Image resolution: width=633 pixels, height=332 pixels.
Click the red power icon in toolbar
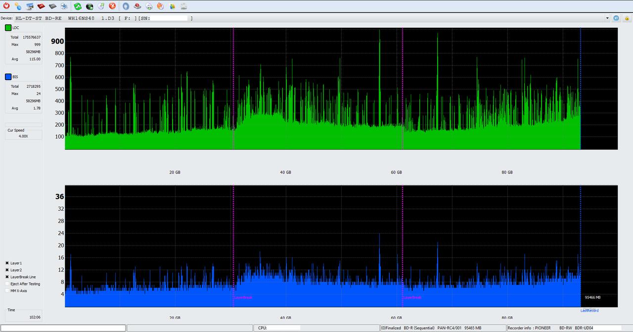[x=6, y=6]
